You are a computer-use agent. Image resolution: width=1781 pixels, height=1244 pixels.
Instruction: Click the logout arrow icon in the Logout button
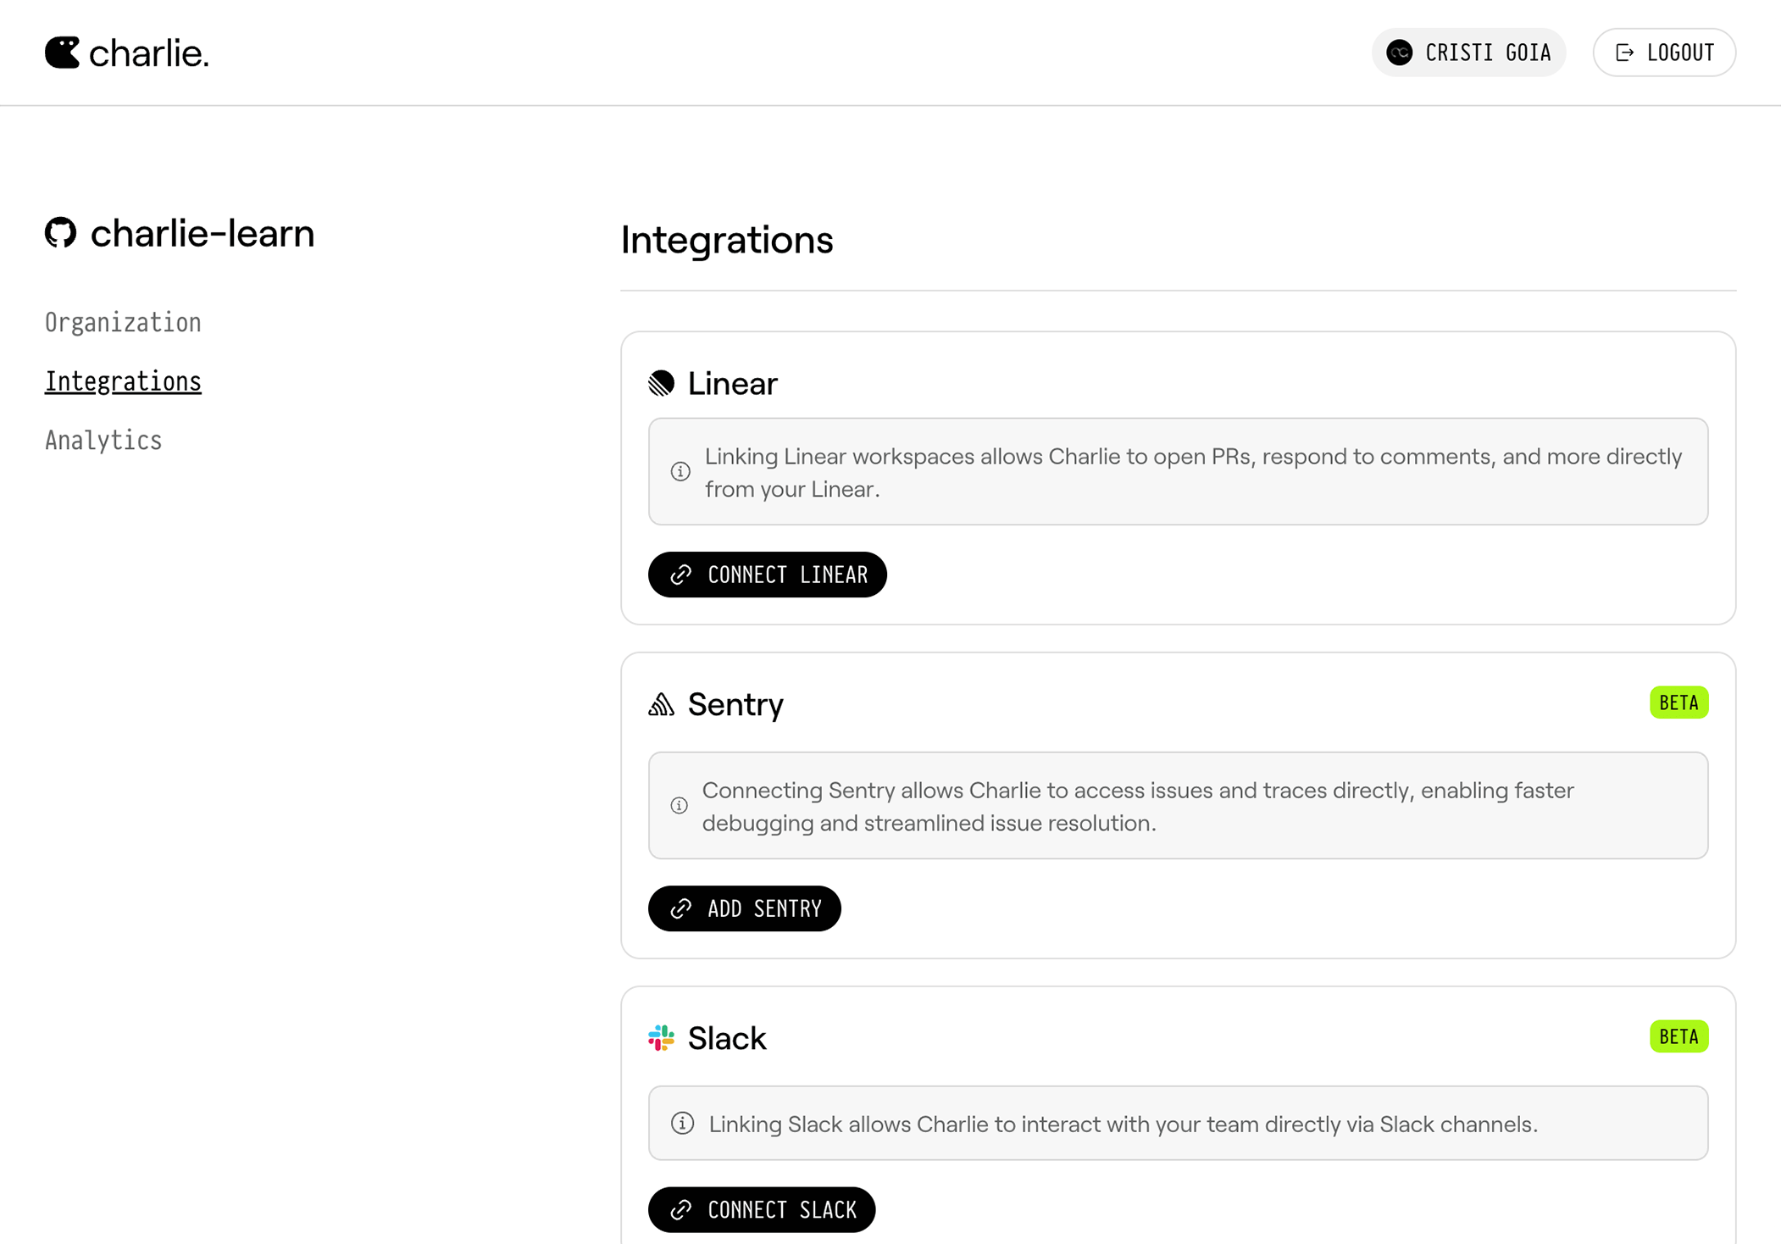point(1624,52)
